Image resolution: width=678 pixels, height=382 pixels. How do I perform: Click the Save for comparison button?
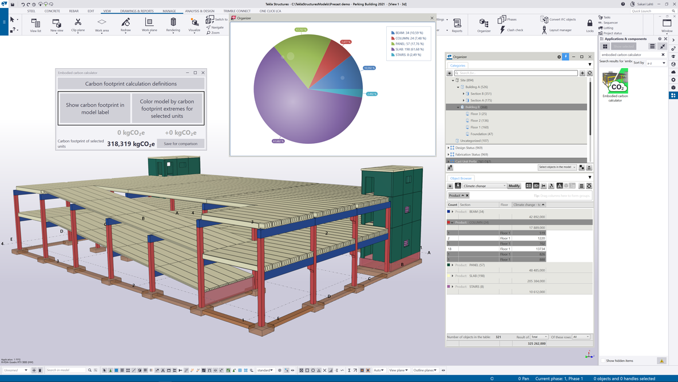[x=180, y=144]
